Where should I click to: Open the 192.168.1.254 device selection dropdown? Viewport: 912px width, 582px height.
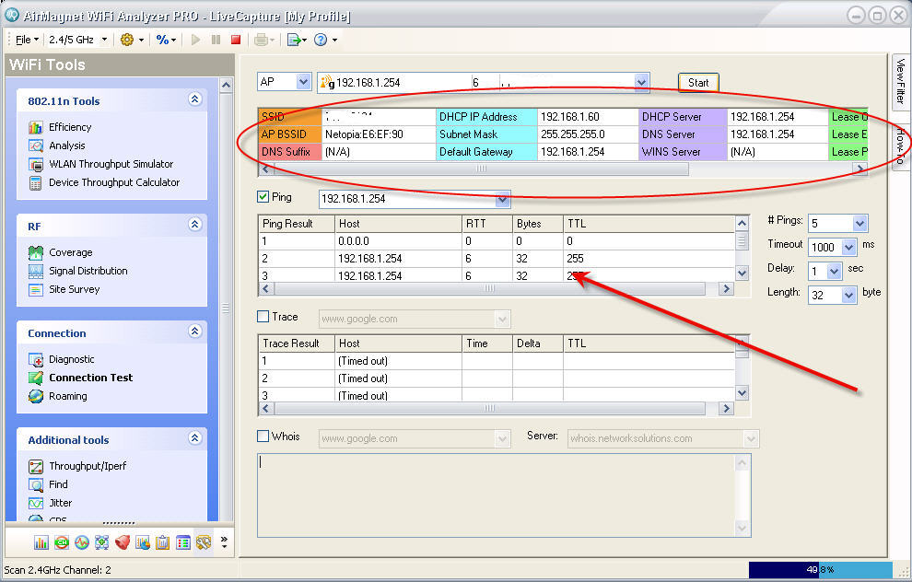click(641, 83)
